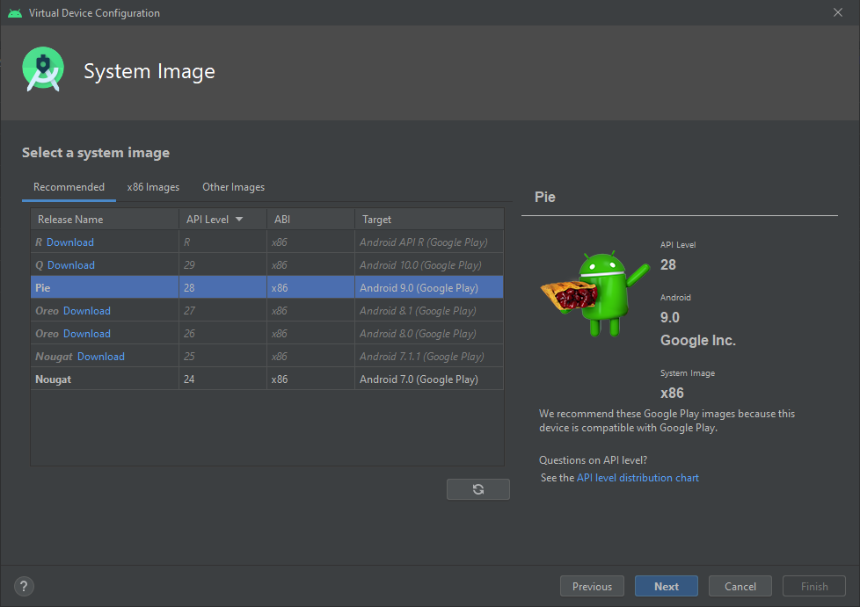860x607 pixels.
Task: Select the Nougat API 24 row
Action: [x=267, y=379]
